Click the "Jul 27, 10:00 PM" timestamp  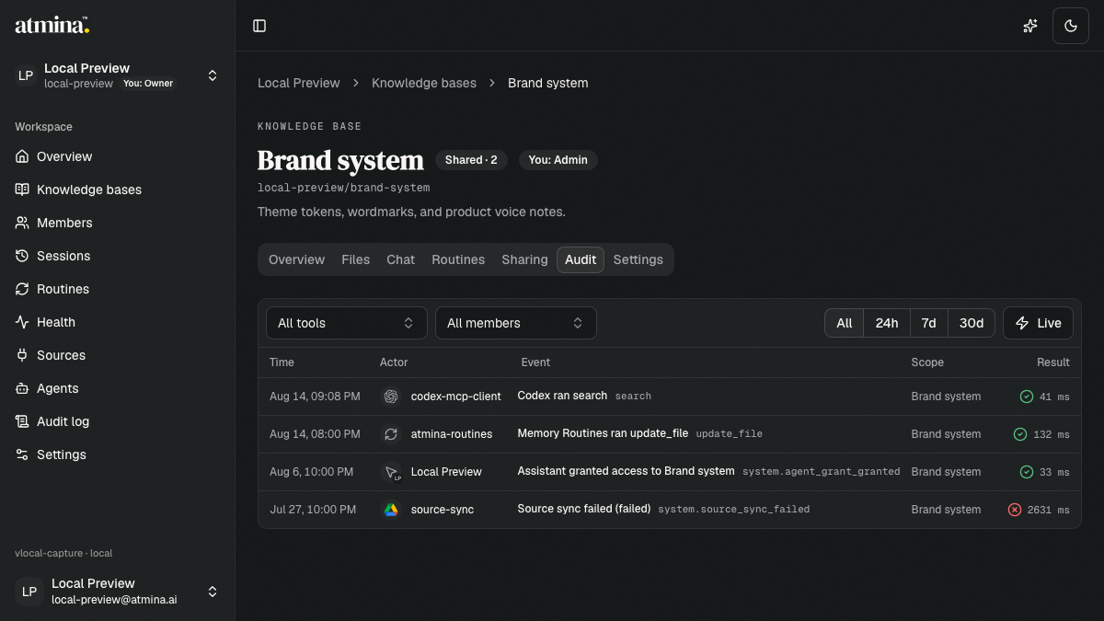click(313, 510)
